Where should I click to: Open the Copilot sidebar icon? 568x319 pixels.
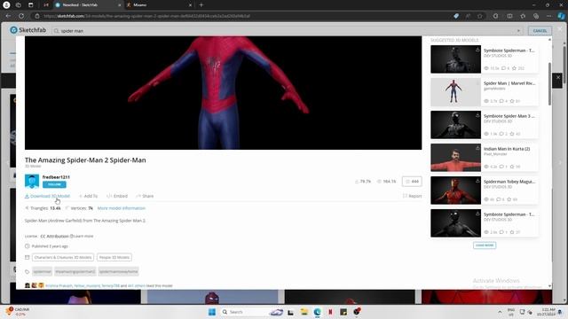(561, 16)
